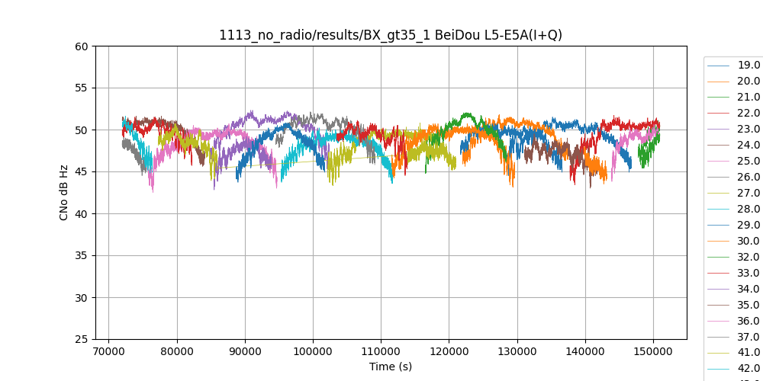This screenshot has width=763, height=381.
Task: Click the 20.0 legend label text
Action: 749,81
